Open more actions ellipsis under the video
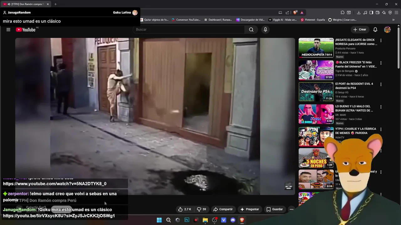 pos(291,209)
